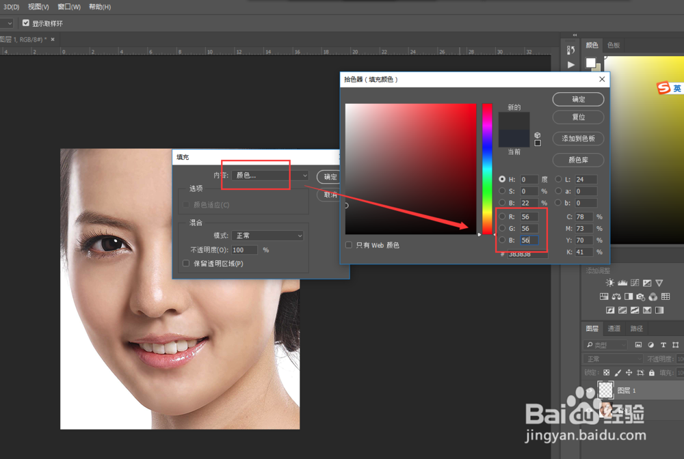The height and width of the screenshot is (459, 684).
Task: Add a Gradient Map adjustment
Action: coord(659,310)
